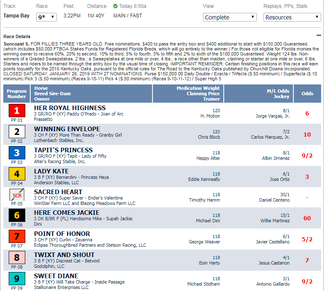Image resolution: width=324 pixels, height=291 pixels.
Task: Click the SCR scratched icon for Sacred Heart
Action: 17,195
